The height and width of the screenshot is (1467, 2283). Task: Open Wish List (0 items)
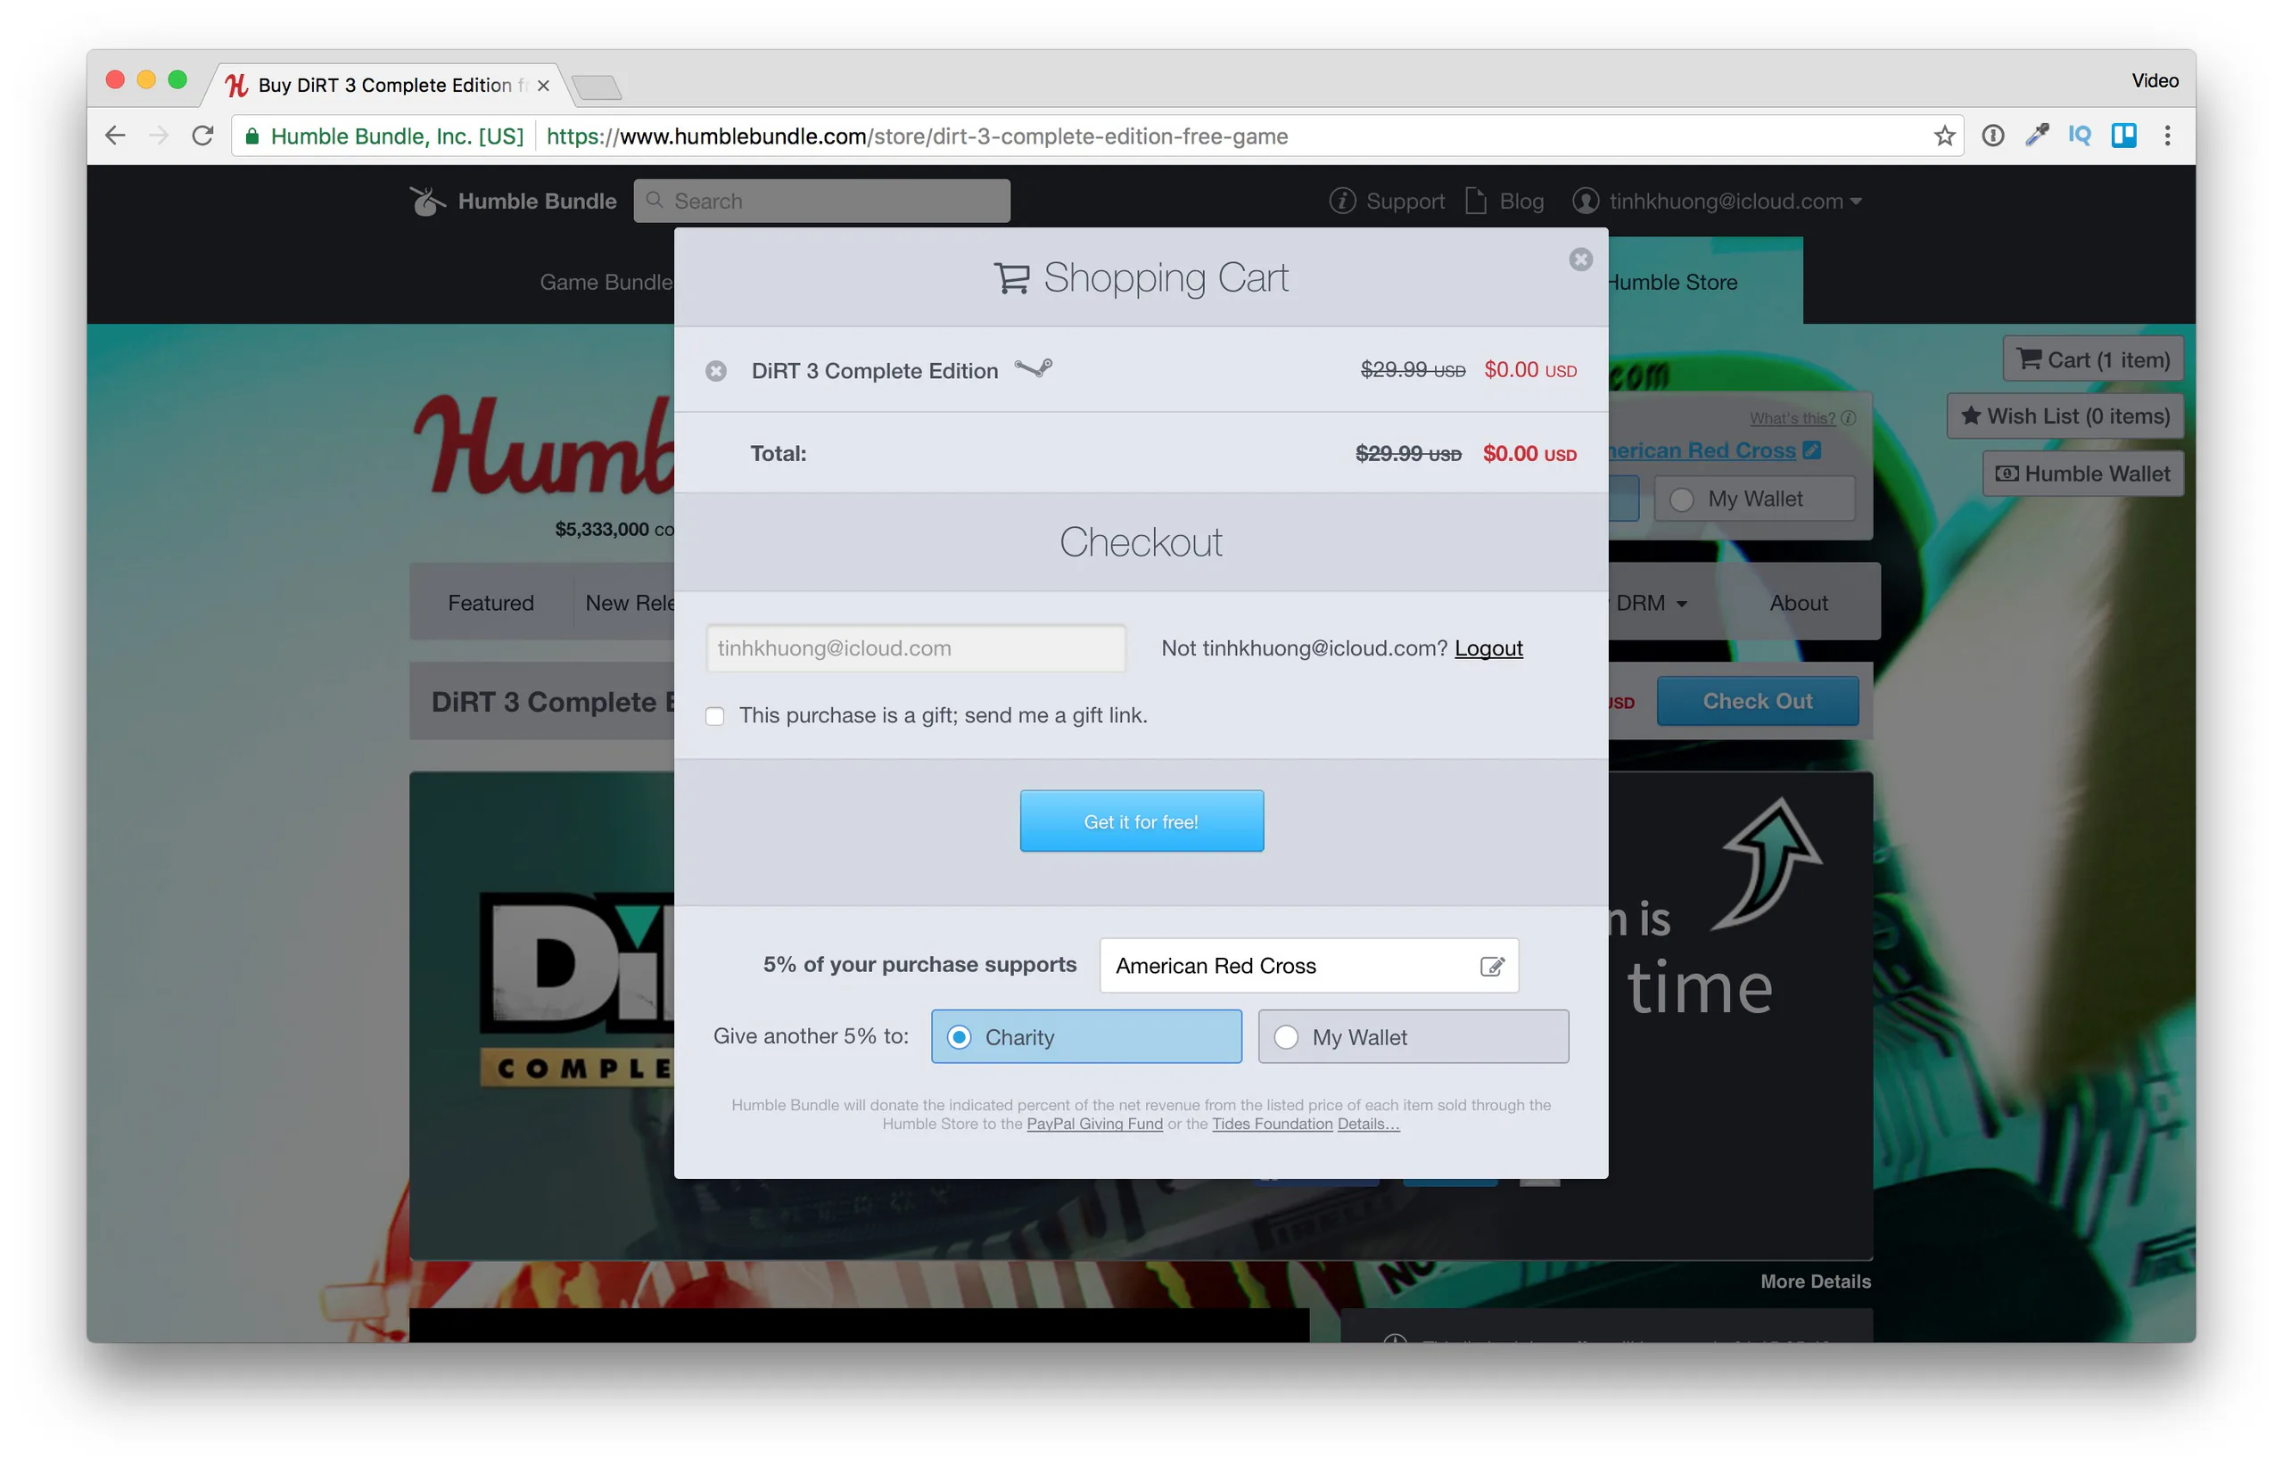click(2065, 416)
